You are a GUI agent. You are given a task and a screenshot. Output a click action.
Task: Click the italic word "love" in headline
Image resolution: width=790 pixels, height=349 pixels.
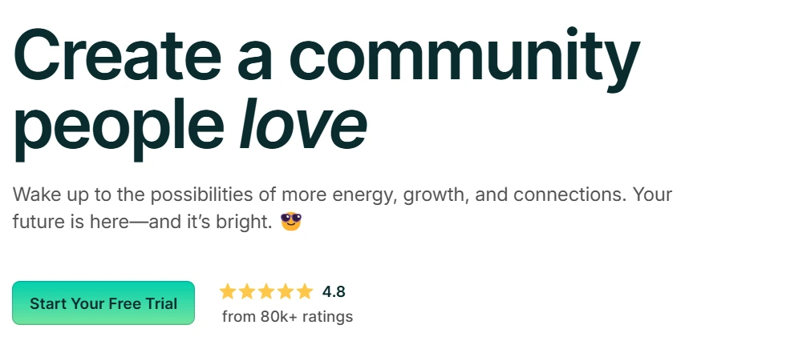[302, 126]
